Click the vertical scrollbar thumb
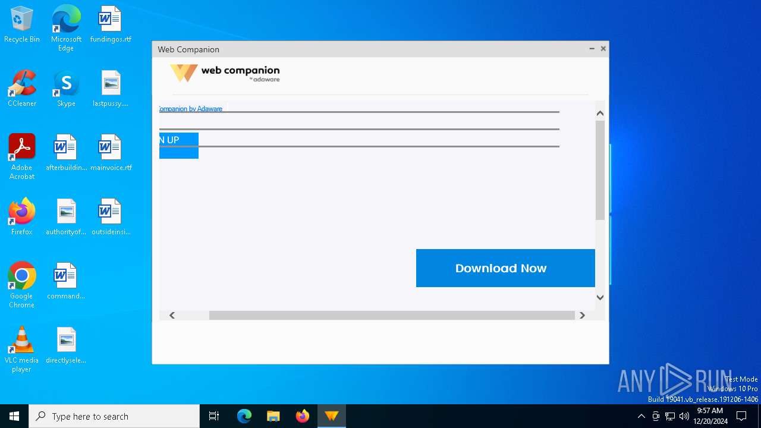 pyautogui.click(x=600, y=169)
